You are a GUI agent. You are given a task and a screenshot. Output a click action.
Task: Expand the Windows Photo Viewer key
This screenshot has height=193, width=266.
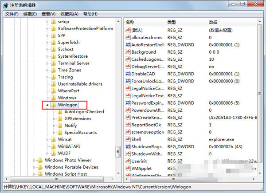click(34, 160)
